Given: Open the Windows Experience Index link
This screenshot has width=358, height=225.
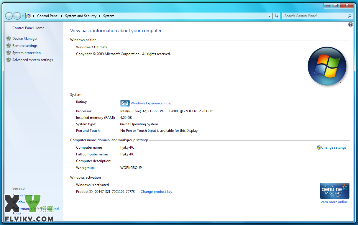Looking at the screenshot, I should coord(151,103).
